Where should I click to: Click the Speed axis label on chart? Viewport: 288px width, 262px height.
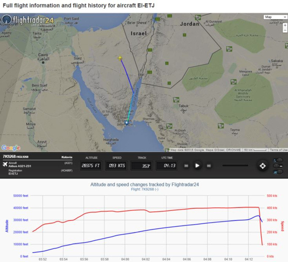click(x=282, y=226)
